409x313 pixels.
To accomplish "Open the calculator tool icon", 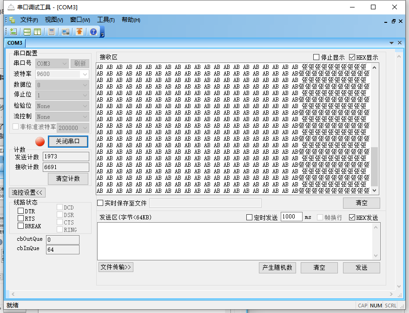I will [x=52, y=32].
